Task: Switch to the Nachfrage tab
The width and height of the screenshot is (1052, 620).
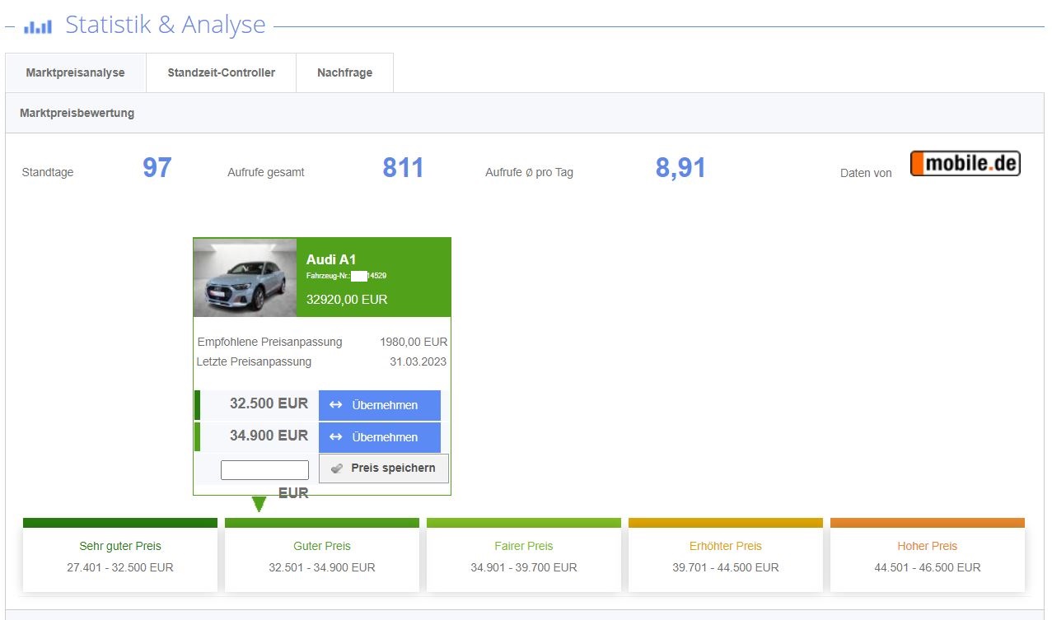Action: [344, 72]
